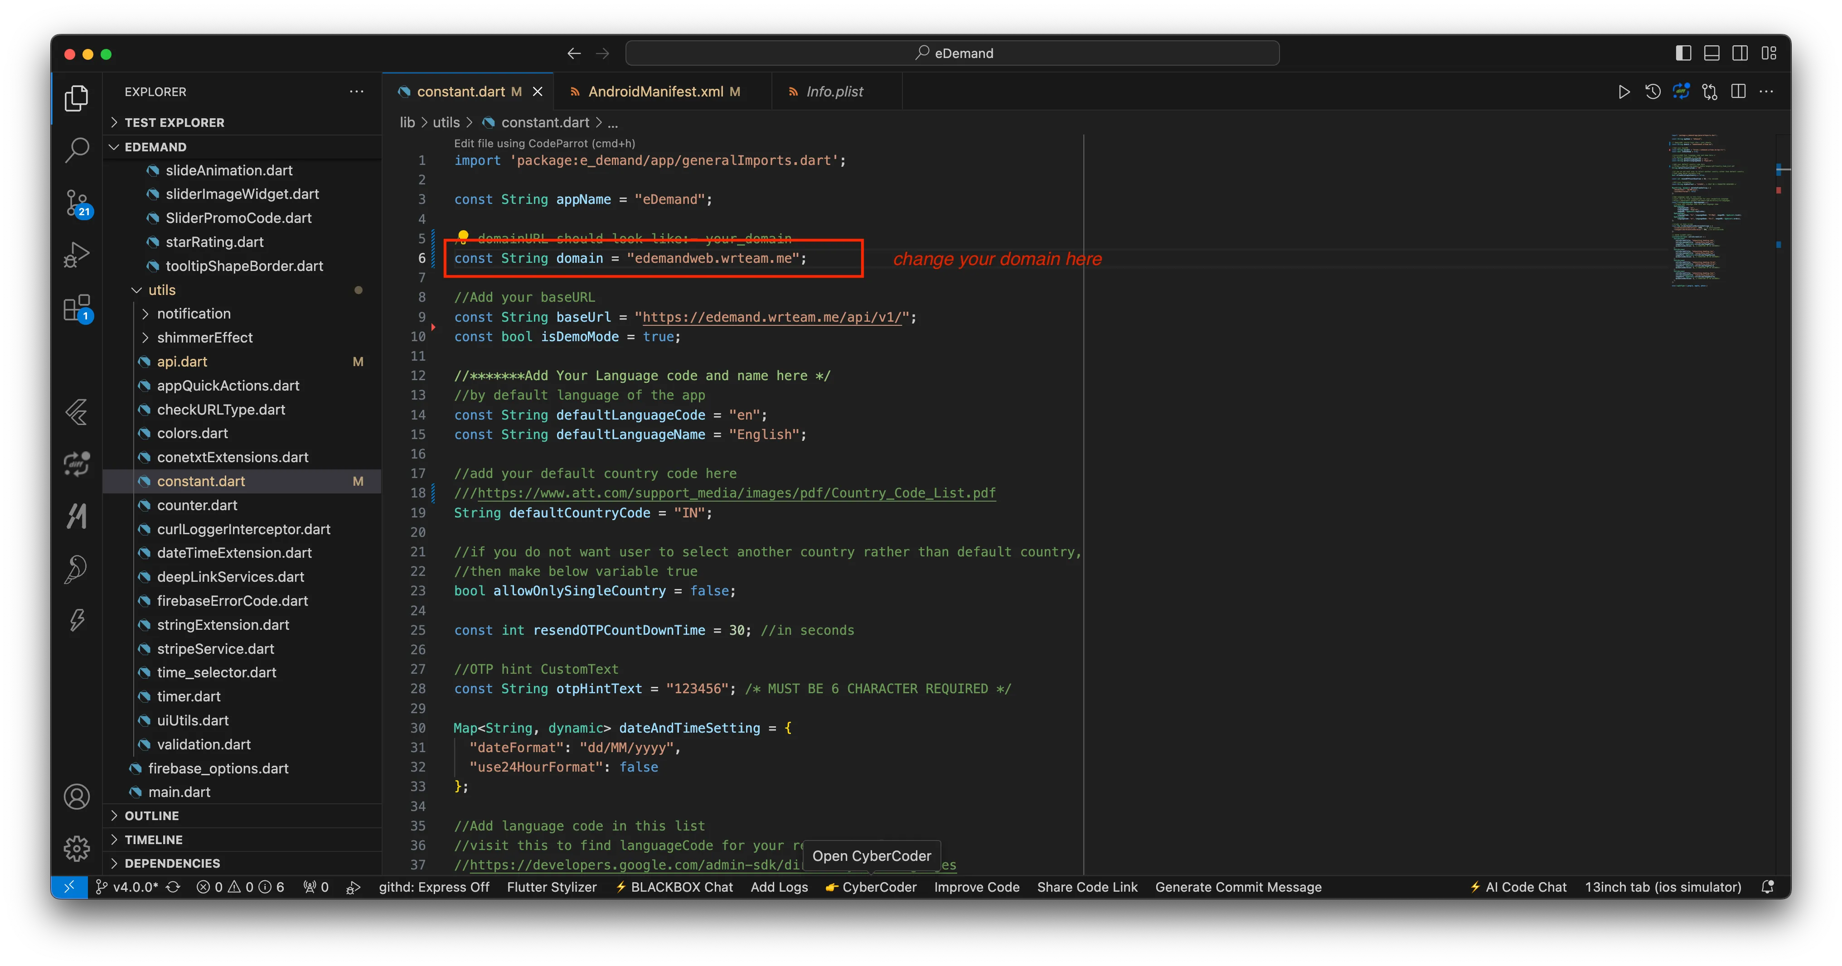The image size is (1842, 966).
Task: Click Improve Code in status bar
Action: (x=977, y=887)
